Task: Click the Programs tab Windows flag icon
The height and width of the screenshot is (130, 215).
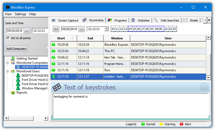Action: pyautogui.click(x=110, y=20)
